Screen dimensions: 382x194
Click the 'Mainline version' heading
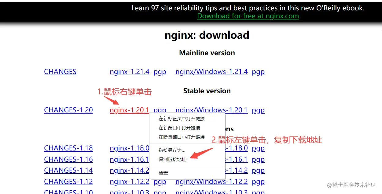(207, 53)
